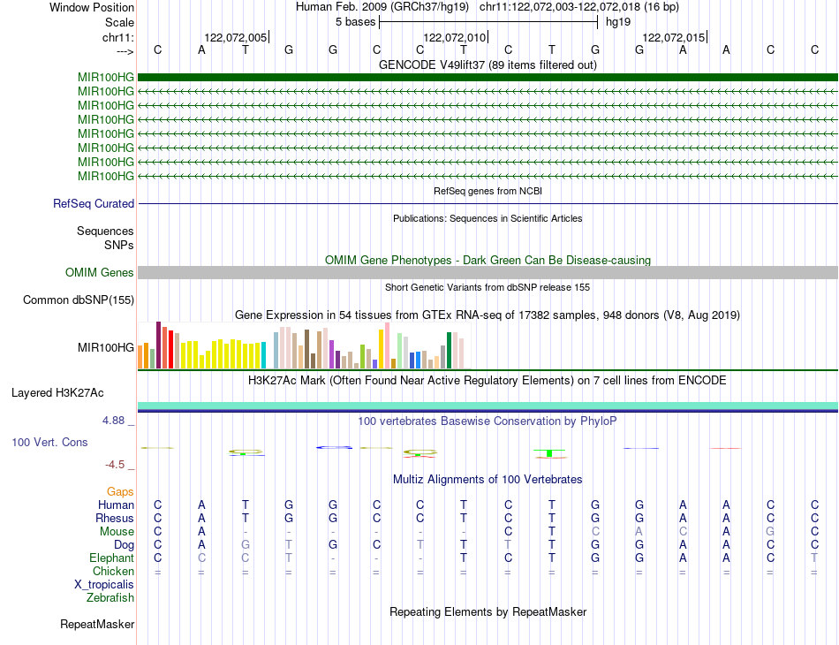Click the cyan GTEx expression bar

click(263, 355)
